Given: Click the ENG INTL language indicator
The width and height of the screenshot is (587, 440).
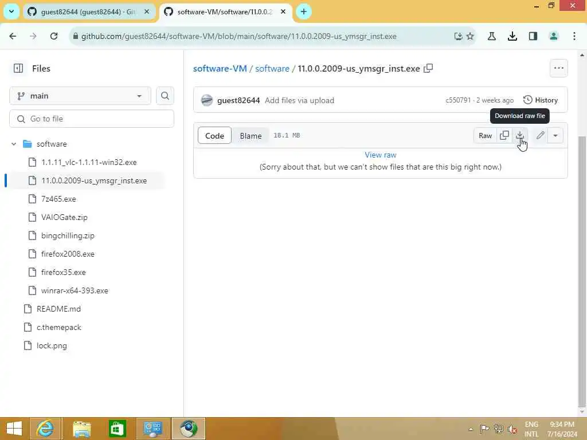Looking at the screenshot, I should 531,429.
